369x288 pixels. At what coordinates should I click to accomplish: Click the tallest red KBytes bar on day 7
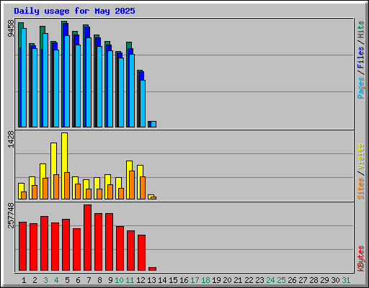(x=87, y=238)
